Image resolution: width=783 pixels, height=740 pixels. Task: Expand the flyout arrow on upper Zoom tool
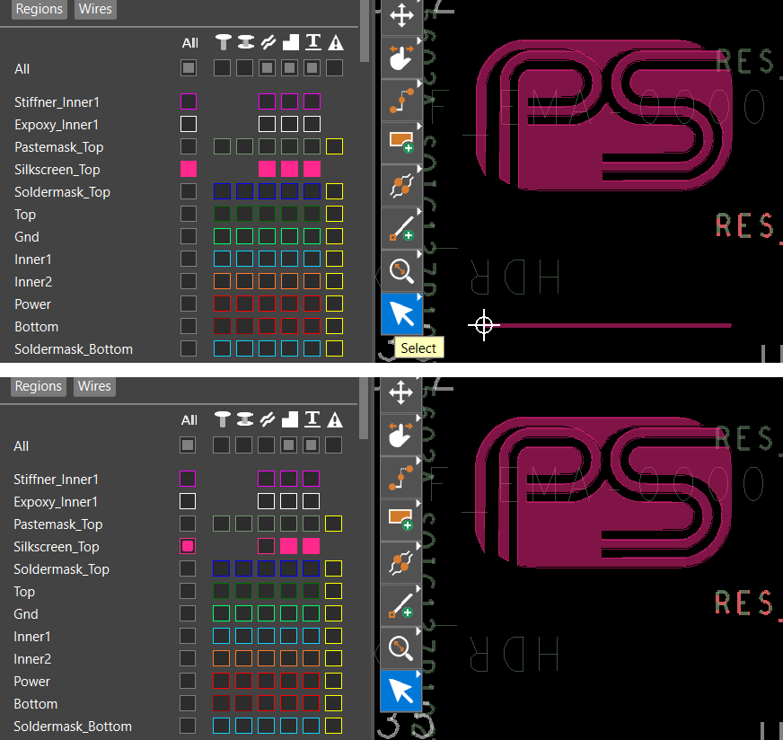[x=418, y=255]
